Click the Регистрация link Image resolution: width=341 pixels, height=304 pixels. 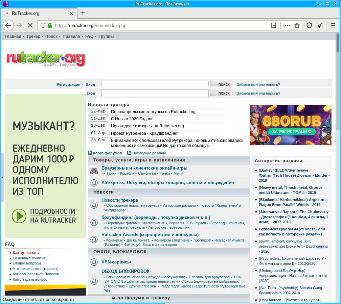click(68, 84)
